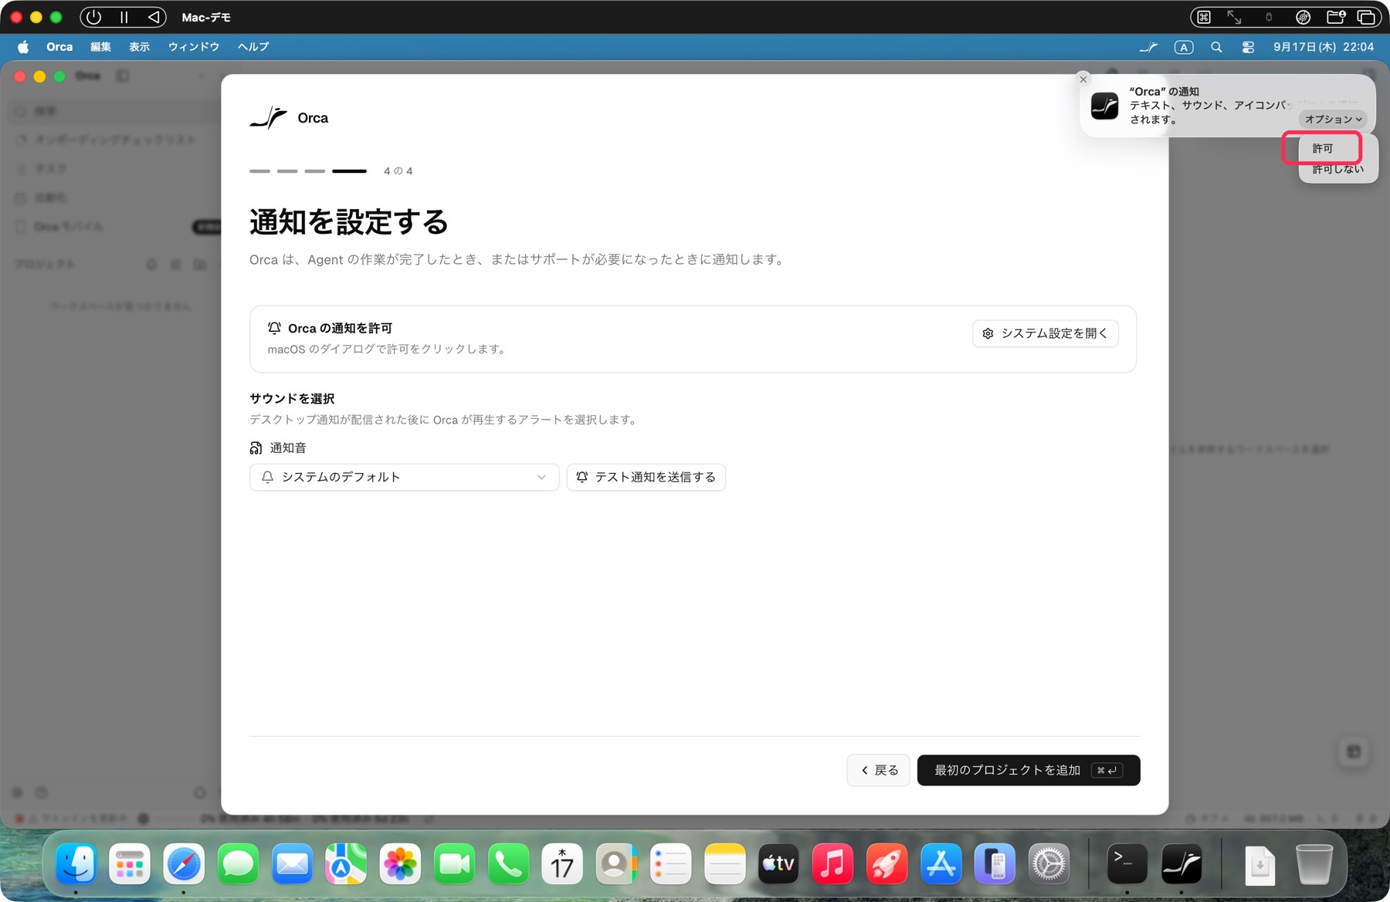Click テスト通知を送信する button
The image size is (1390, 902).
click(x=646, y=477)
